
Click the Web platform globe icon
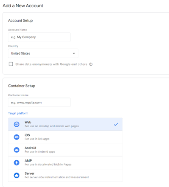(17, 124)
